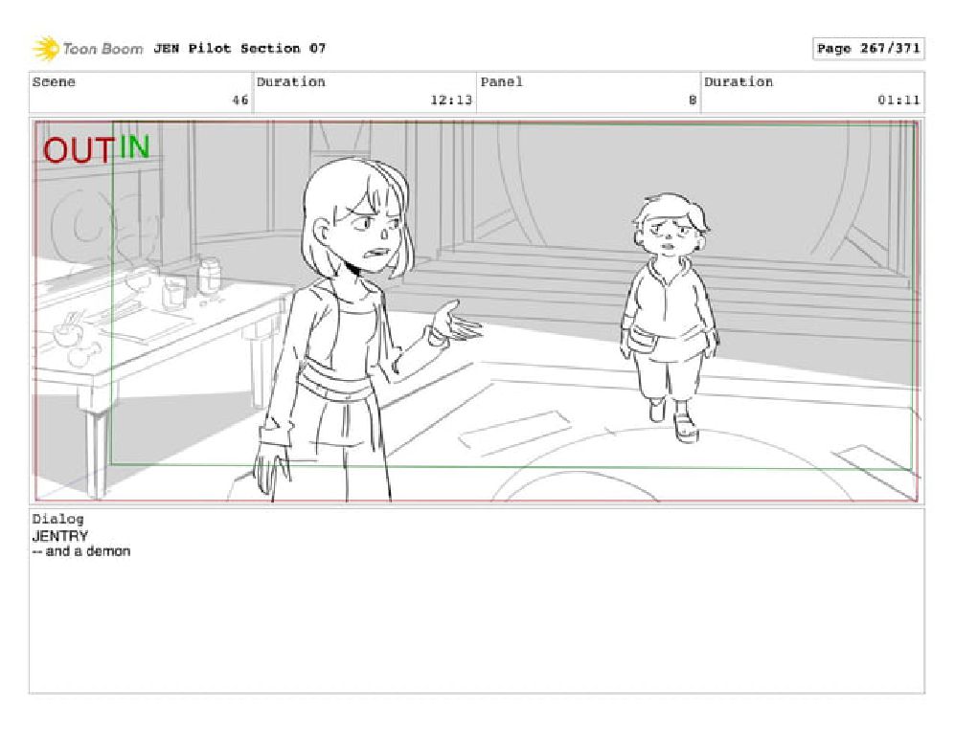Image resolution: width=955 pixels, height=737 pixels.
Task: Click the storyboard panel drawing
Action: 476,311
